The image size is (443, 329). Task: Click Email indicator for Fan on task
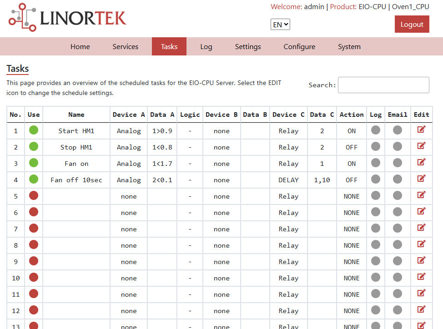click(x=397, y=163)
